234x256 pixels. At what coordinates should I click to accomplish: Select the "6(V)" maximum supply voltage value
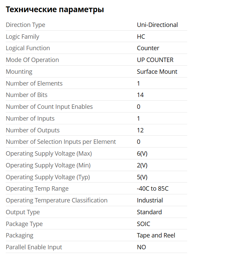(142, 154)
